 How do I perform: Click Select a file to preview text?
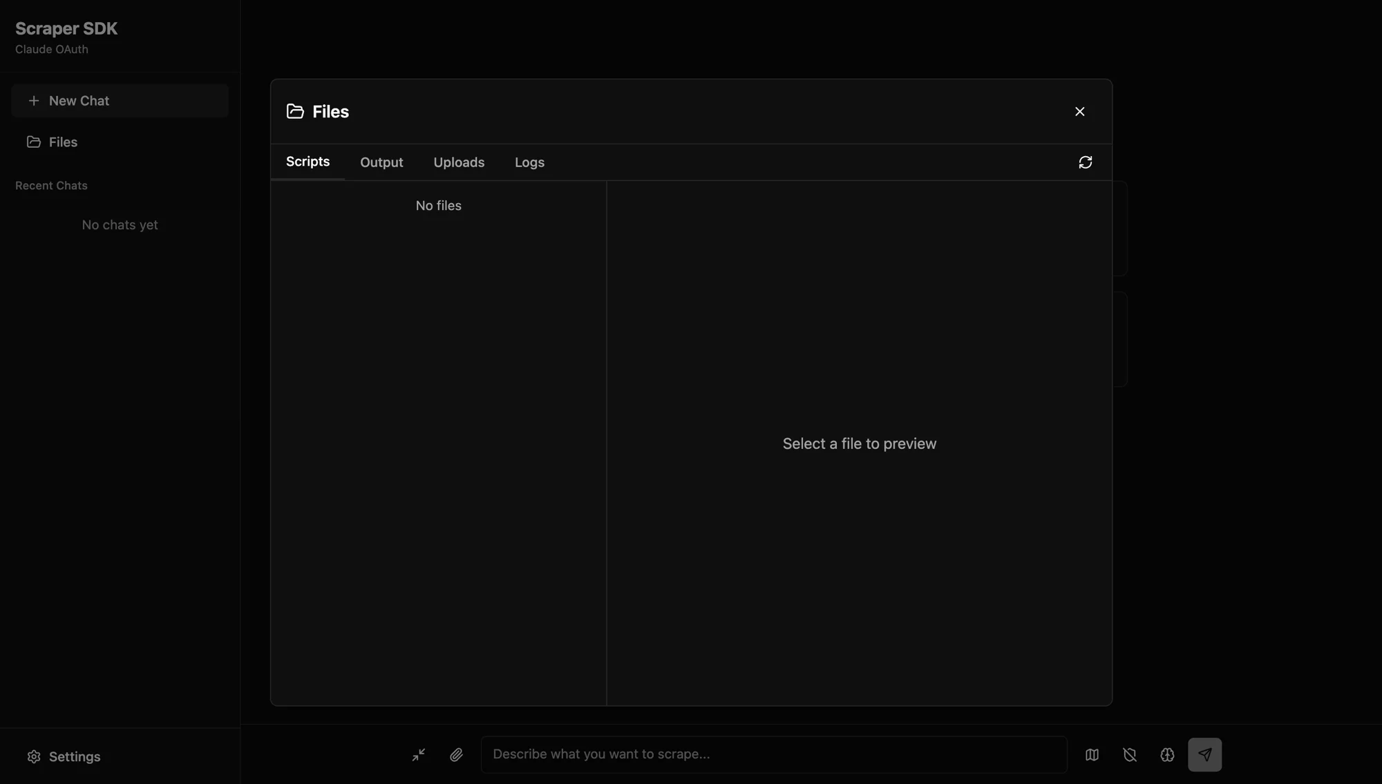click(859, 443)
